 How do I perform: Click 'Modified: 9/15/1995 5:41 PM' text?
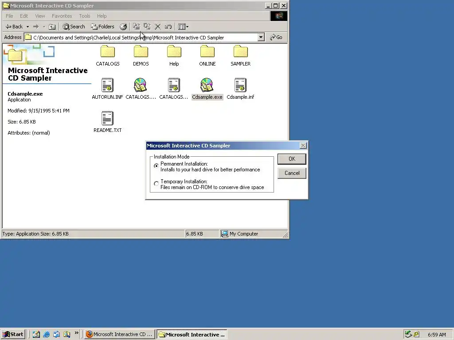(x=39, y=111)
